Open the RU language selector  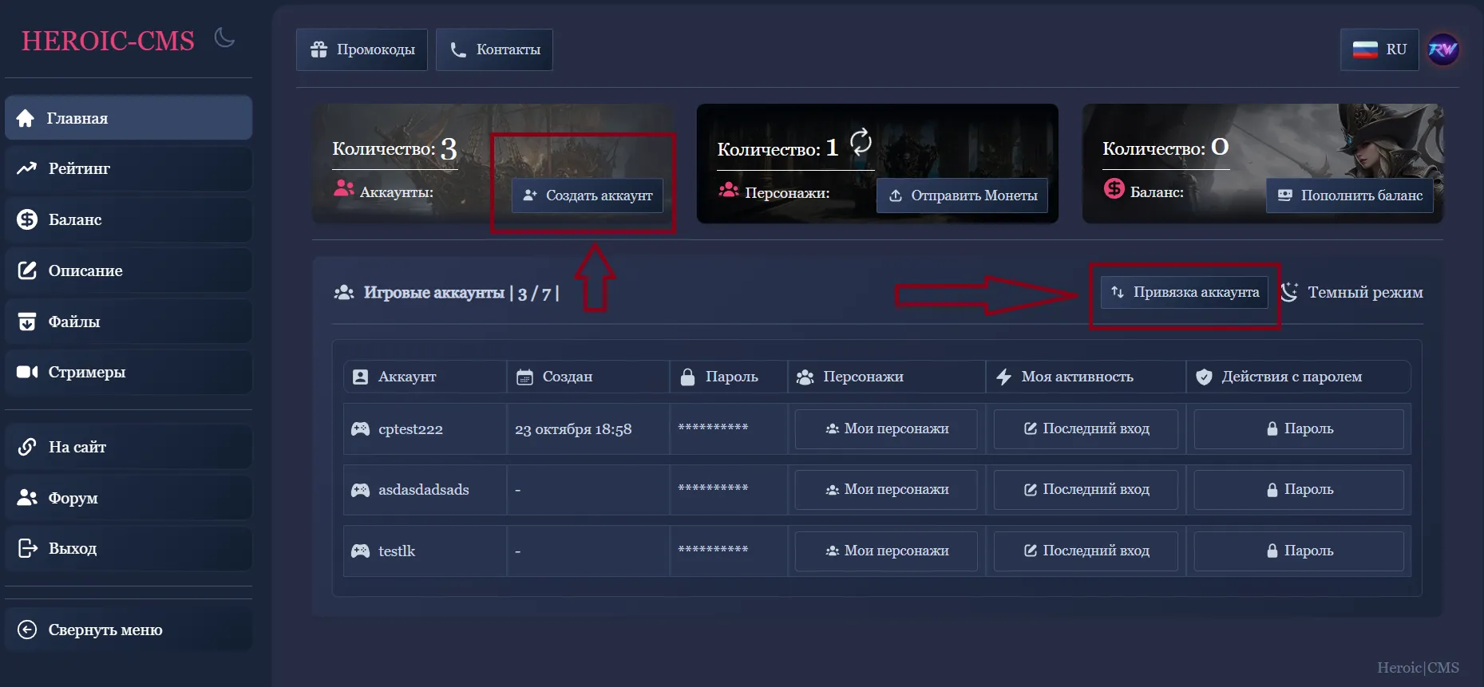1379,49
